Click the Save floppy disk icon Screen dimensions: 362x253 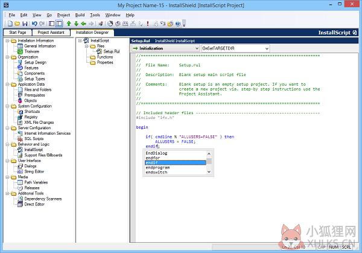tap(25, 24)
